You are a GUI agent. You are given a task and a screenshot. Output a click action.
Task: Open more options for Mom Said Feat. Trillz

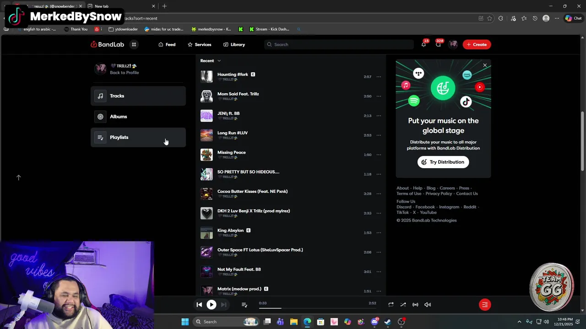(x=379, y=96)
